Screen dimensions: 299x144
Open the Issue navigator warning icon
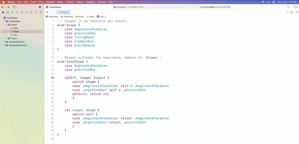coord(22,12)
